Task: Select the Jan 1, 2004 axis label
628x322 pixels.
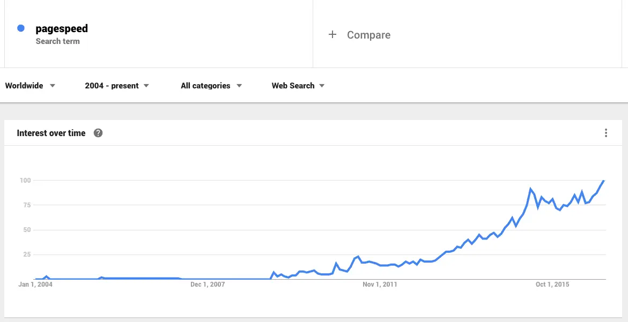Action: click(35, 284)
